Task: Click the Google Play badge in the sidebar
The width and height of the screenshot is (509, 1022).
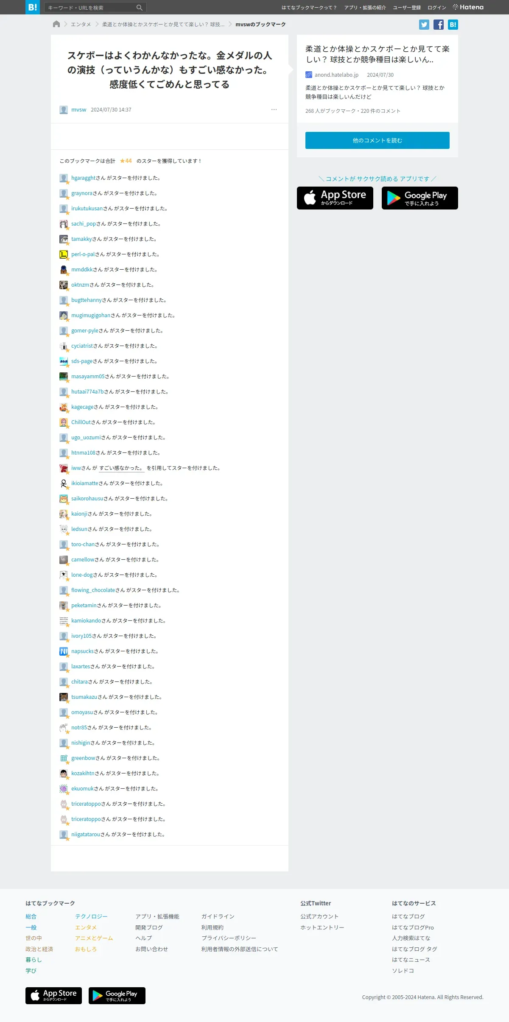Action: pos(420,198)
